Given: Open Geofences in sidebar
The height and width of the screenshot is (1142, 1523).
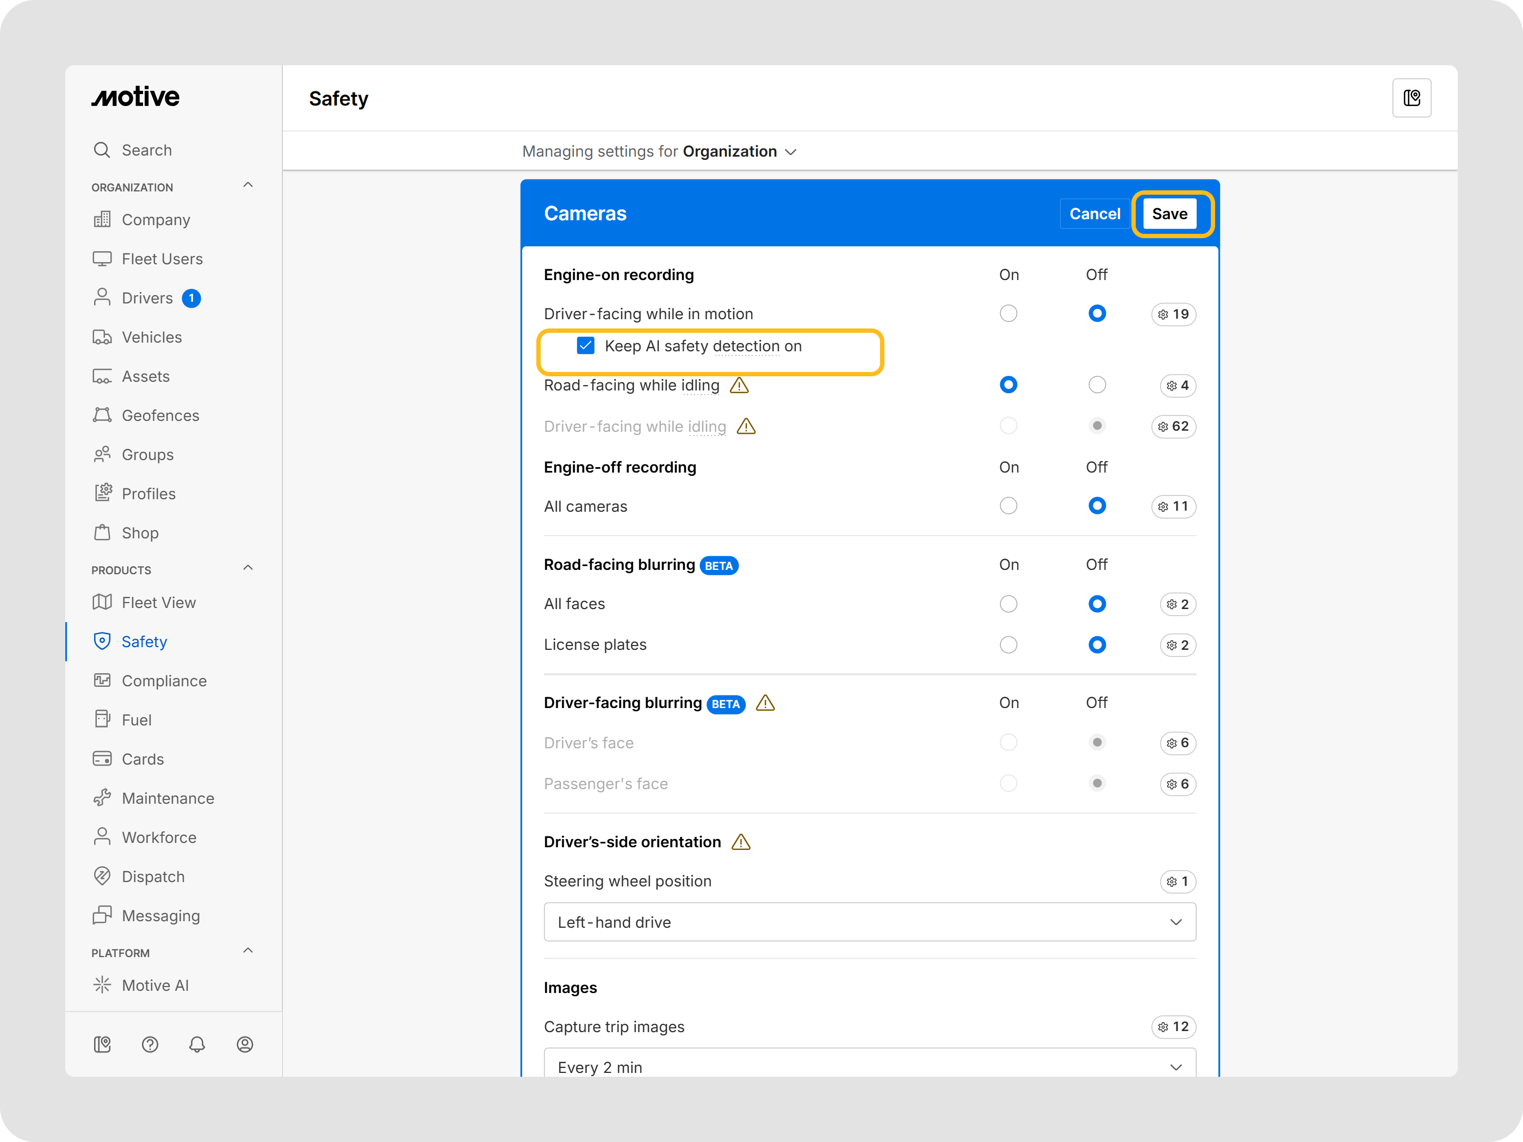Looking at the screenshot, I should click(x=146, y=416).
